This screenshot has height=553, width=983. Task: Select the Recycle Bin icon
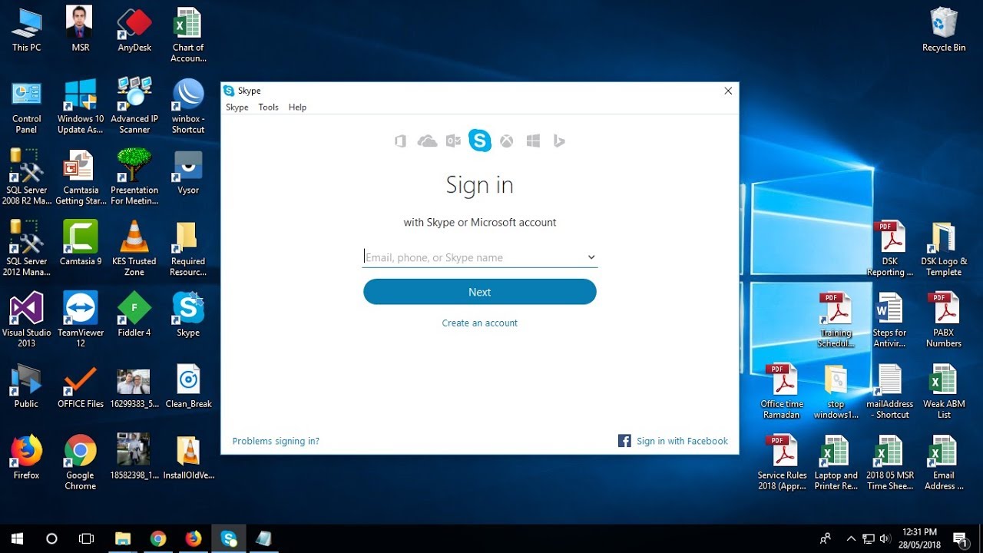point(944,29)
